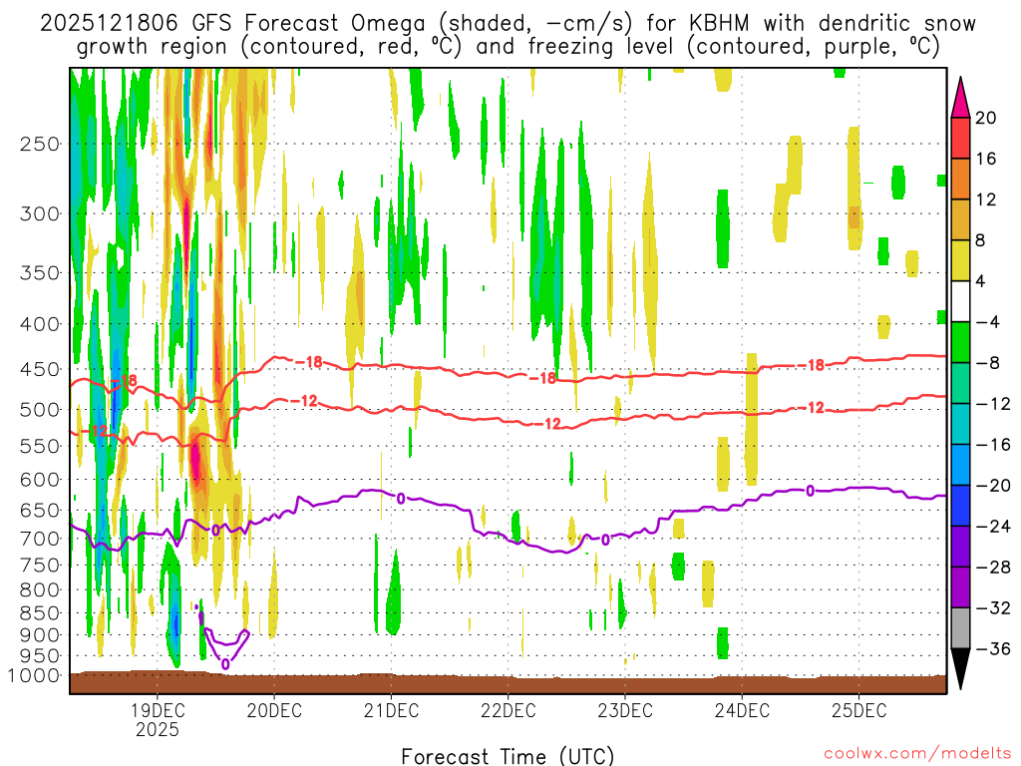
Task: Click the 24DEC date label
Action: (742, 710)
